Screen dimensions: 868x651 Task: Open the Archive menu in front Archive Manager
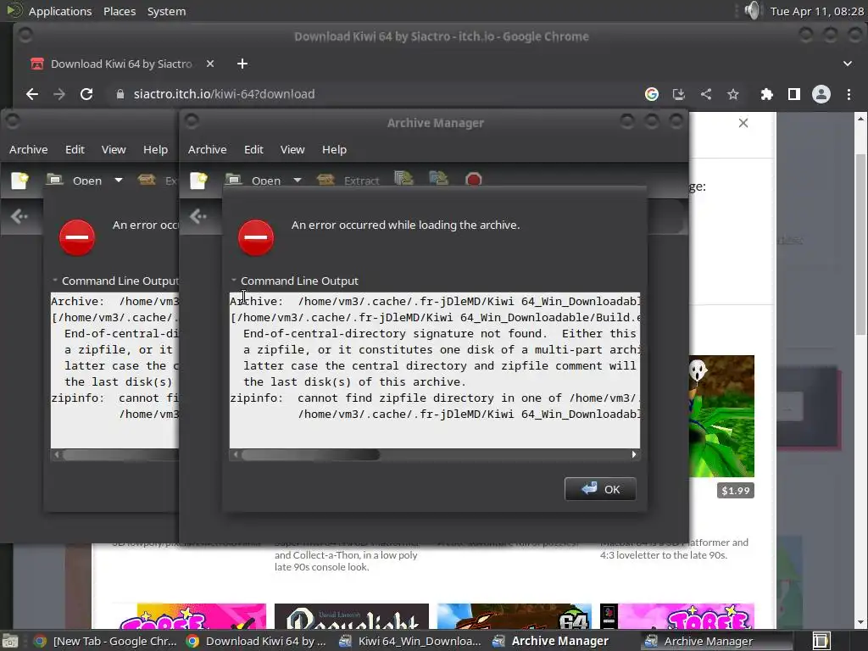click(207, 149)
